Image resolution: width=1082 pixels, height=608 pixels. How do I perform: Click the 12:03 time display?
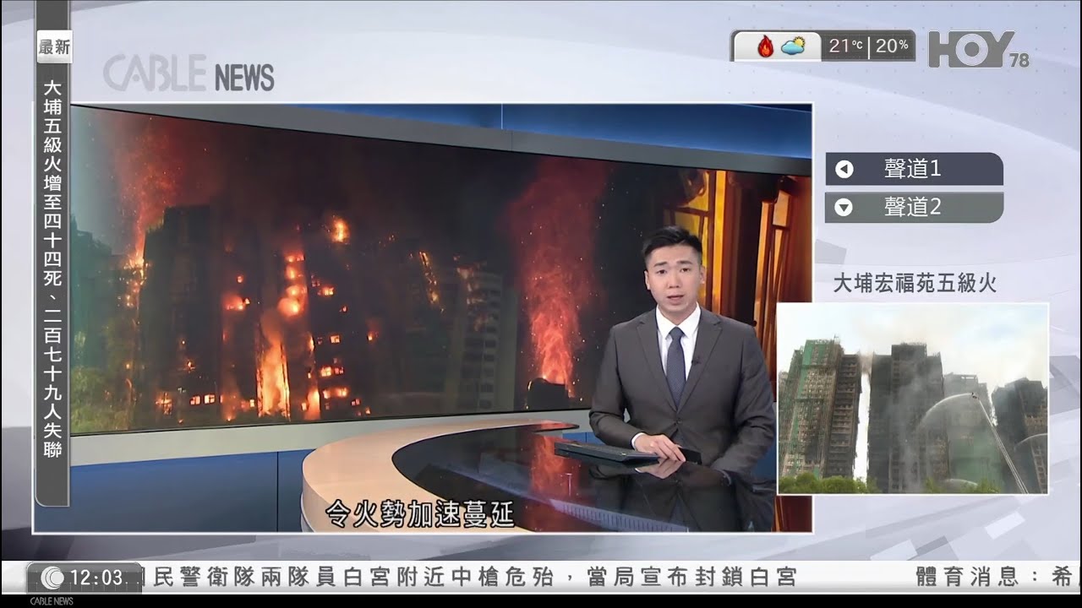coord(96,578)
